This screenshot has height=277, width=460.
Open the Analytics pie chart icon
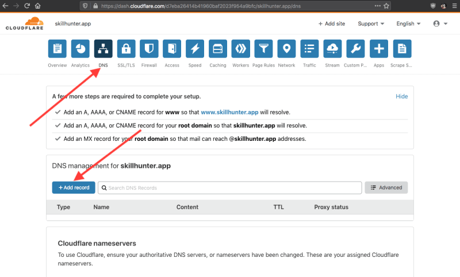pos(80,49)
